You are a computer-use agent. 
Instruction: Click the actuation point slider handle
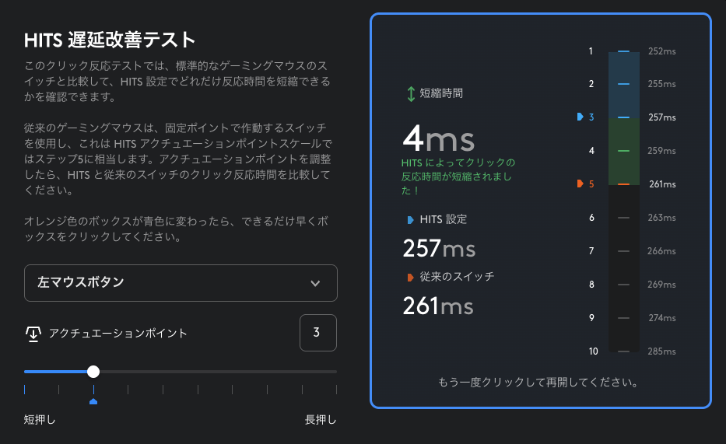pos(93,372)
